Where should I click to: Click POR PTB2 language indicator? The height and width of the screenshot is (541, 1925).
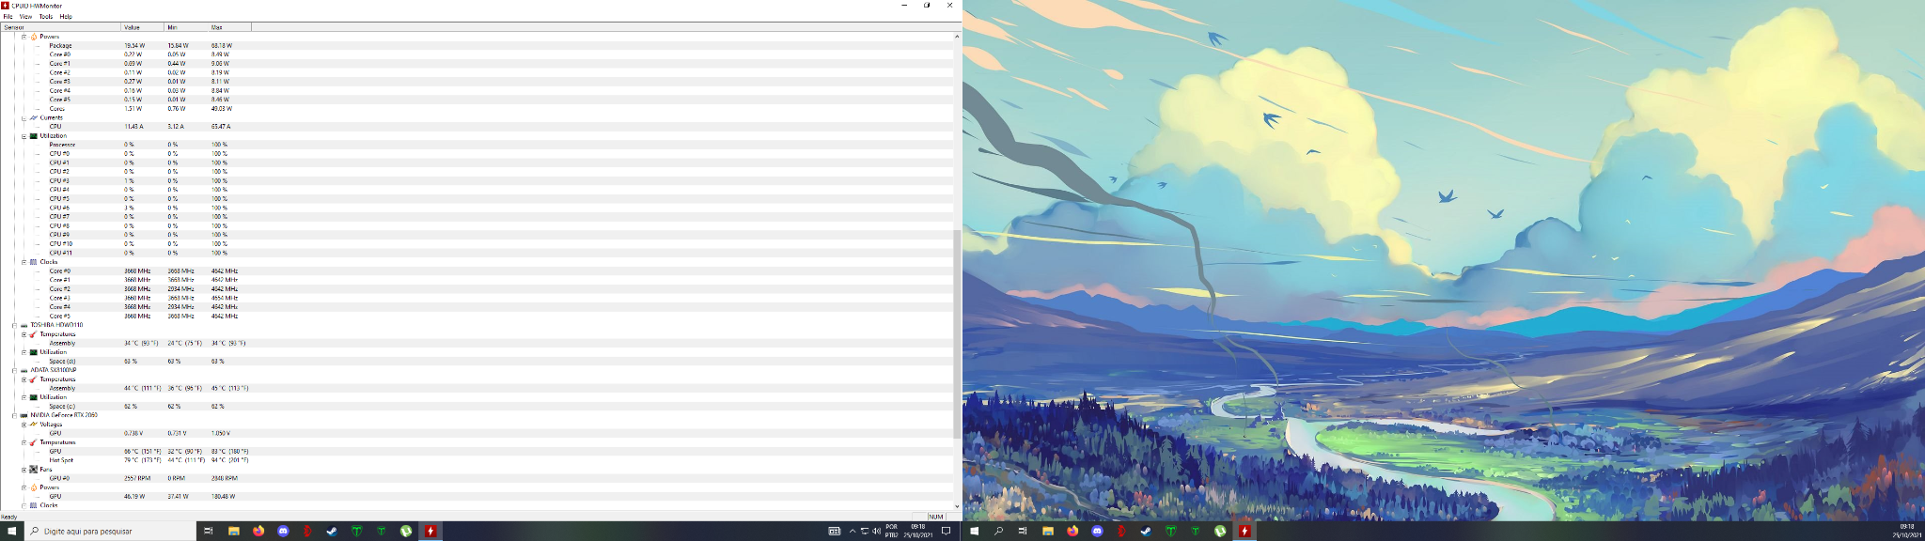point(892,531)
